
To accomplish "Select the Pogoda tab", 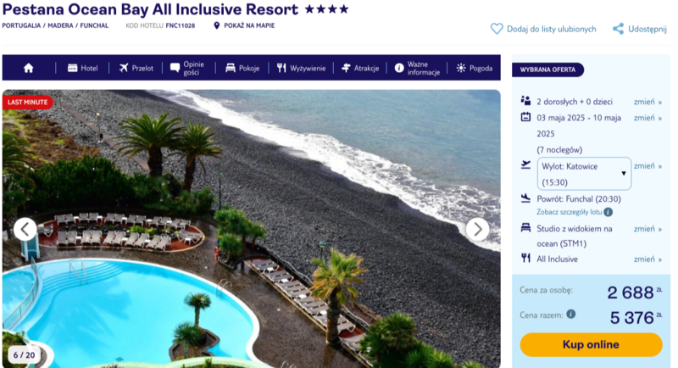I will coord(475,68).
